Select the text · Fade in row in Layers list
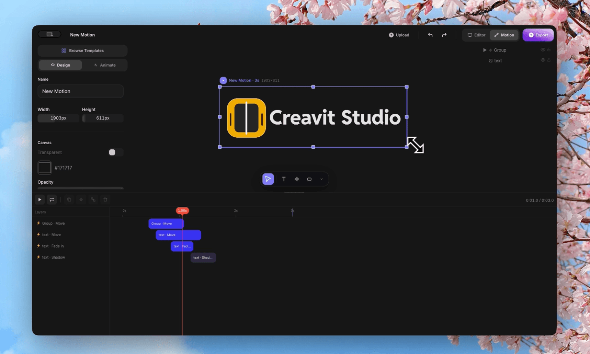This screenshot has width=590, height=354. click(x=71, y=246)
